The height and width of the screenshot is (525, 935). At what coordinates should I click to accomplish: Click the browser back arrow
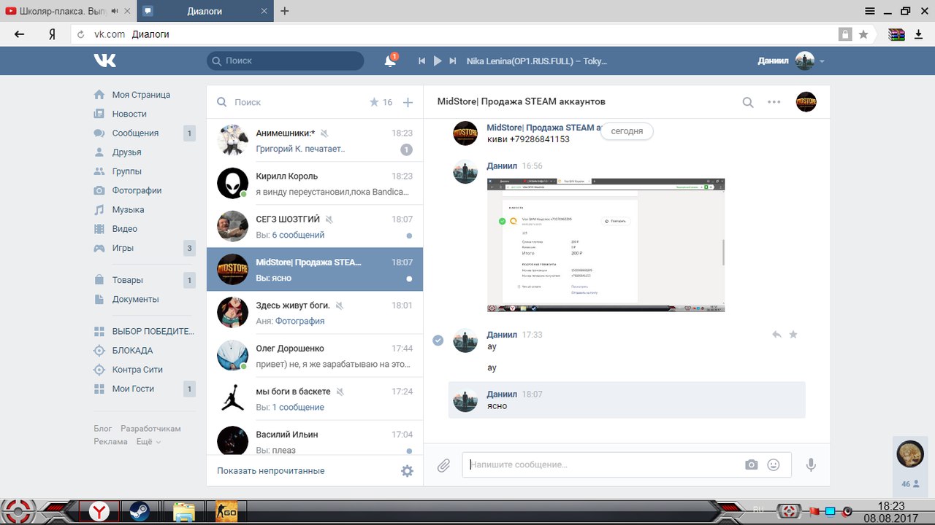[20, 34]
